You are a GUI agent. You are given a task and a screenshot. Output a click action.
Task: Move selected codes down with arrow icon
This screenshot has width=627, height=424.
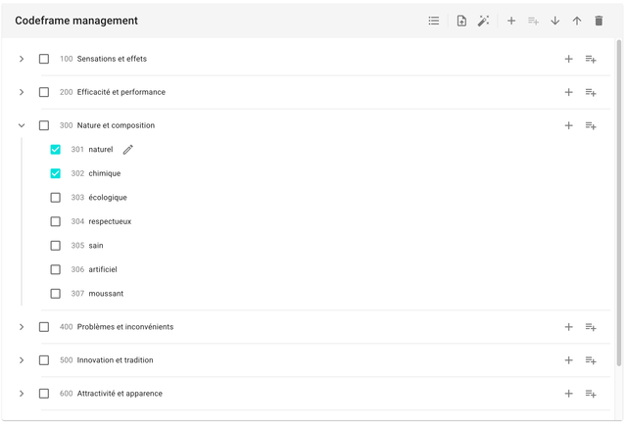[555, 21]
